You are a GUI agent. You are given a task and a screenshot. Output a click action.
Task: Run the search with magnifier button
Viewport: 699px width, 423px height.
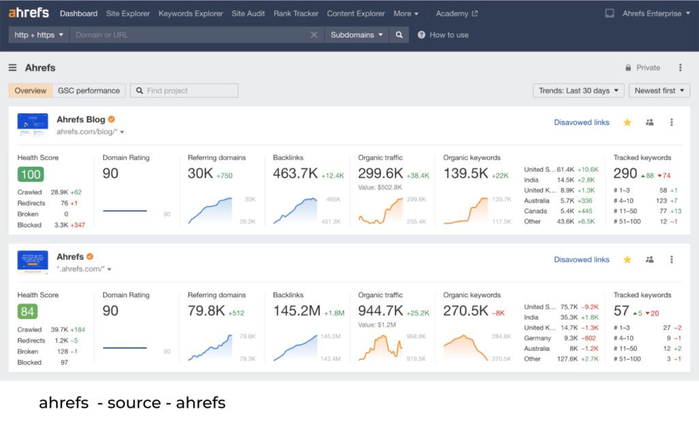[399, 35]
